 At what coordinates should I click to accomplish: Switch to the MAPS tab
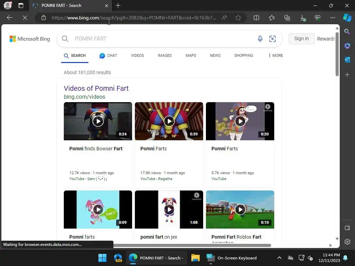pos(191,56)
